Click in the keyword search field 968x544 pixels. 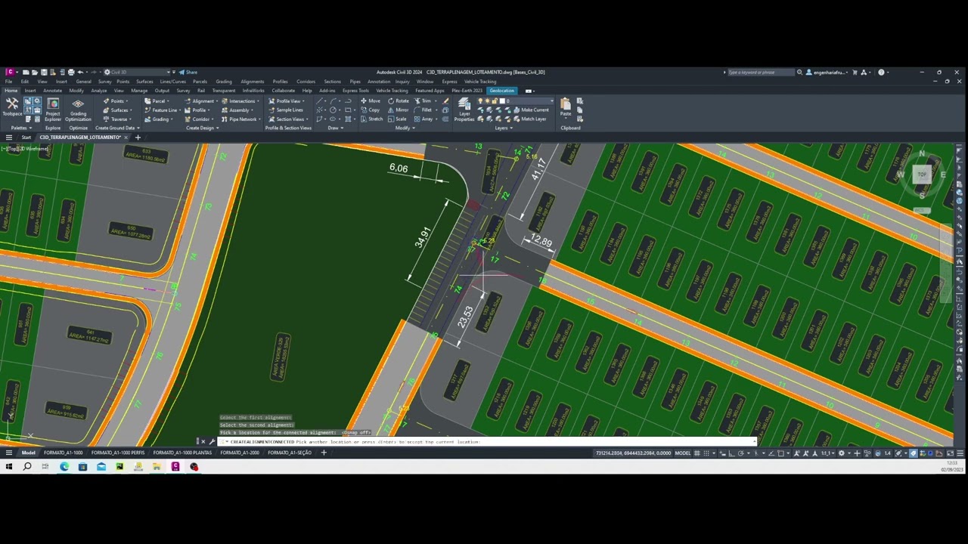click(760, 73)
